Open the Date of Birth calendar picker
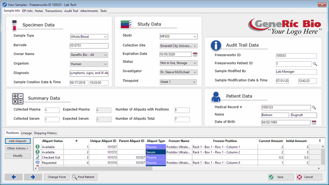 point(314,122)
